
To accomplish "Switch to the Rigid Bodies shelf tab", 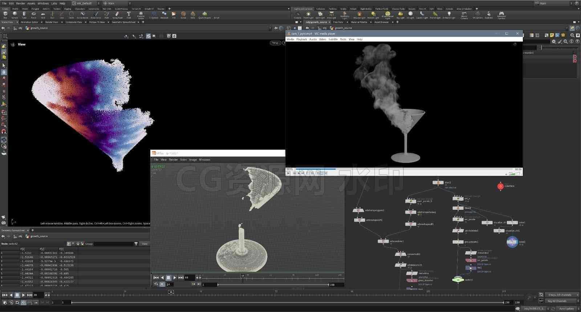I will pos(366,9).
